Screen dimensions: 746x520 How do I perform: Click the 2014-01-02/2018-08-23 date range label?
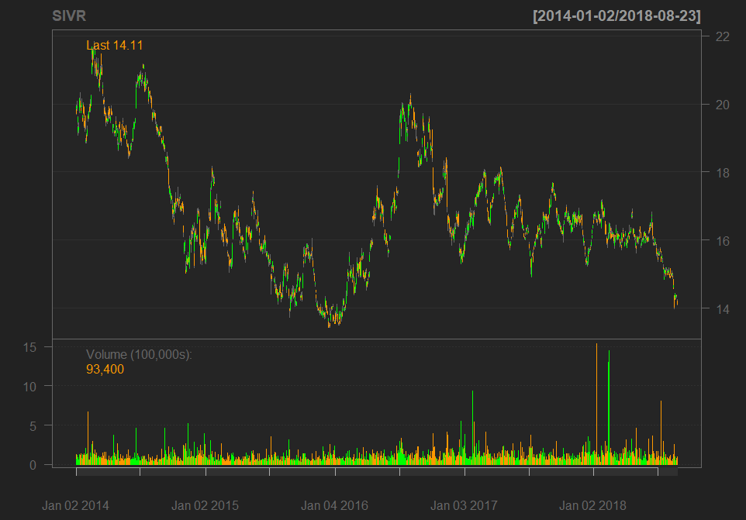tap(616, 16)
